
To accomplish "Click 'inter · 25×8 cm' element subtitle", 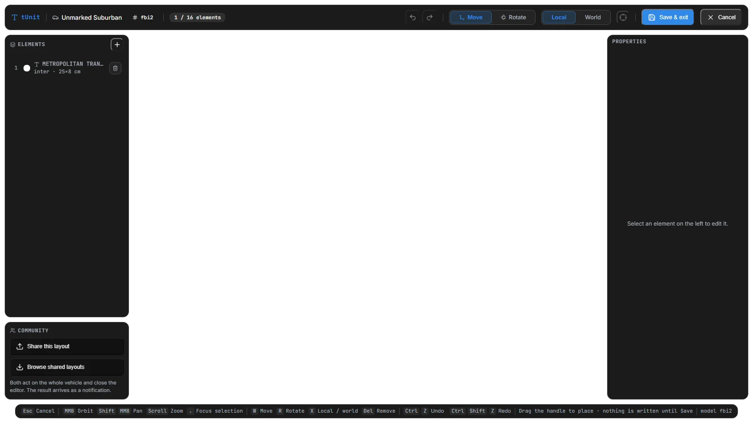I will (57, 72).
